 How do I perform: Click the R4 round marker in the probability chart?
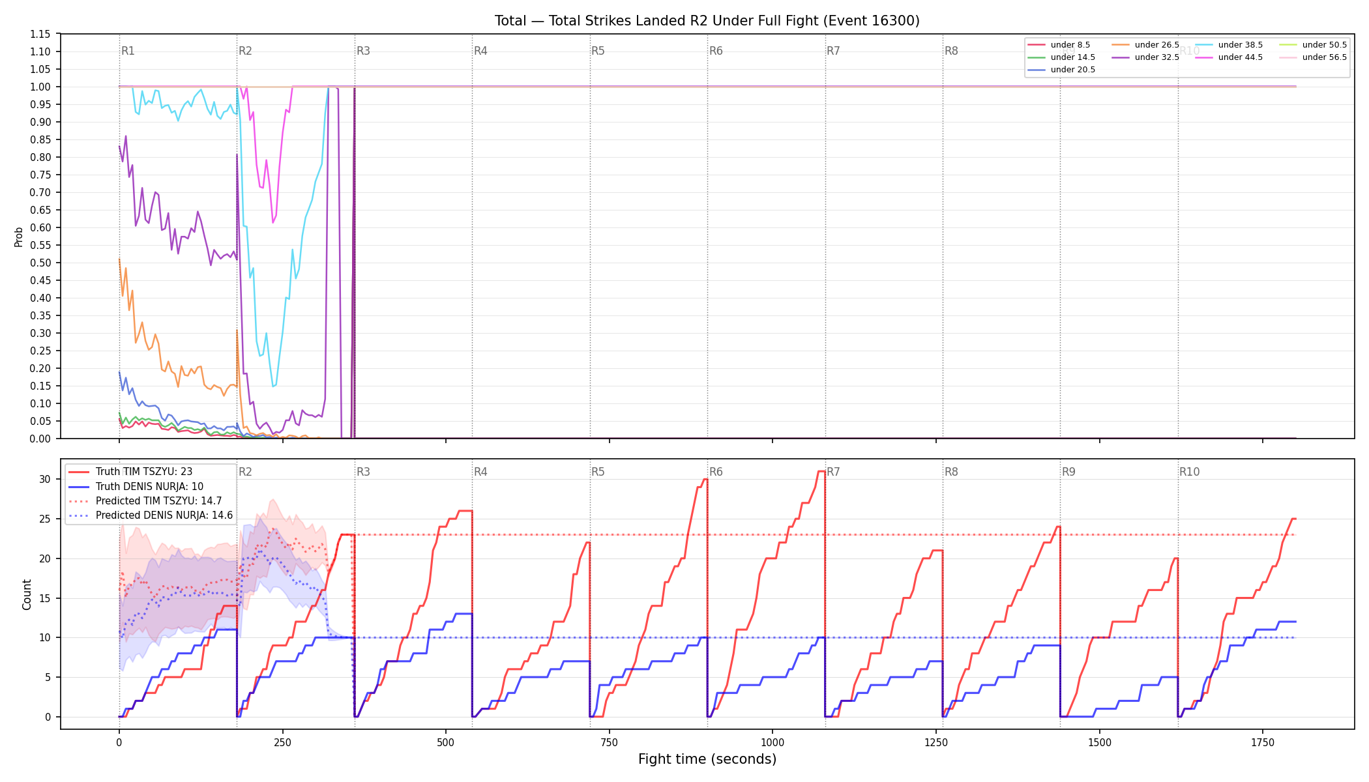pyautogui.click(x=480, y=51)
